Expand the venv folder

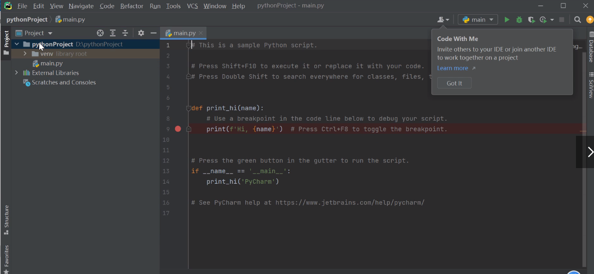[25, 54]
